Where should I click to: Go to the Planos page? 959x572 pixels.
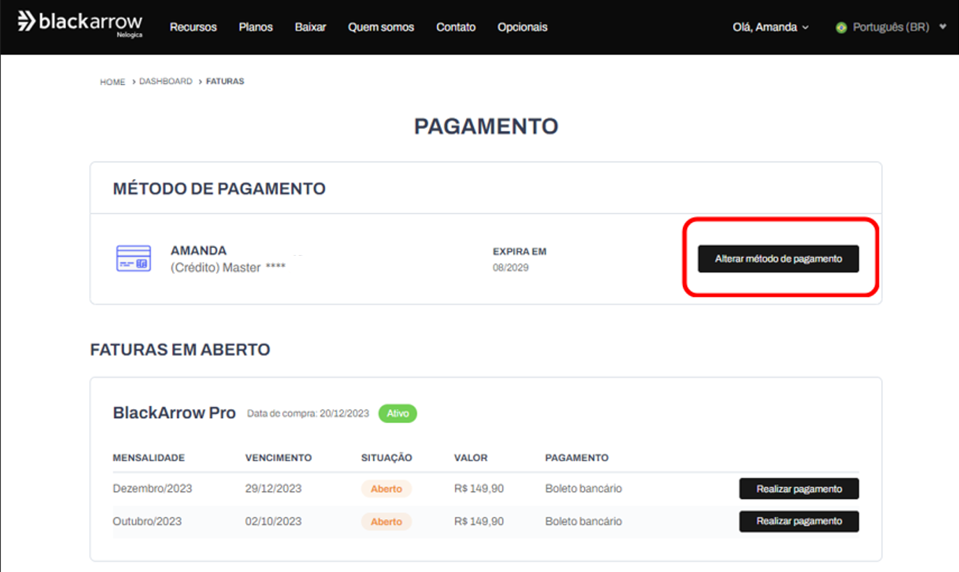[x=256, y=27]
